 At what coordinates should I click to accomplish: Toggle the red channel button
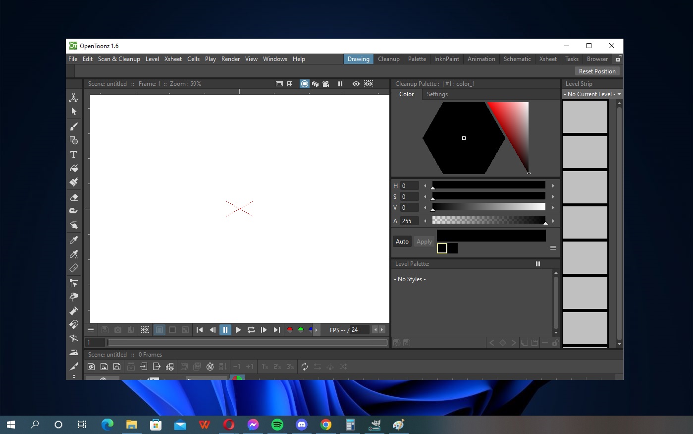[290, 330]
